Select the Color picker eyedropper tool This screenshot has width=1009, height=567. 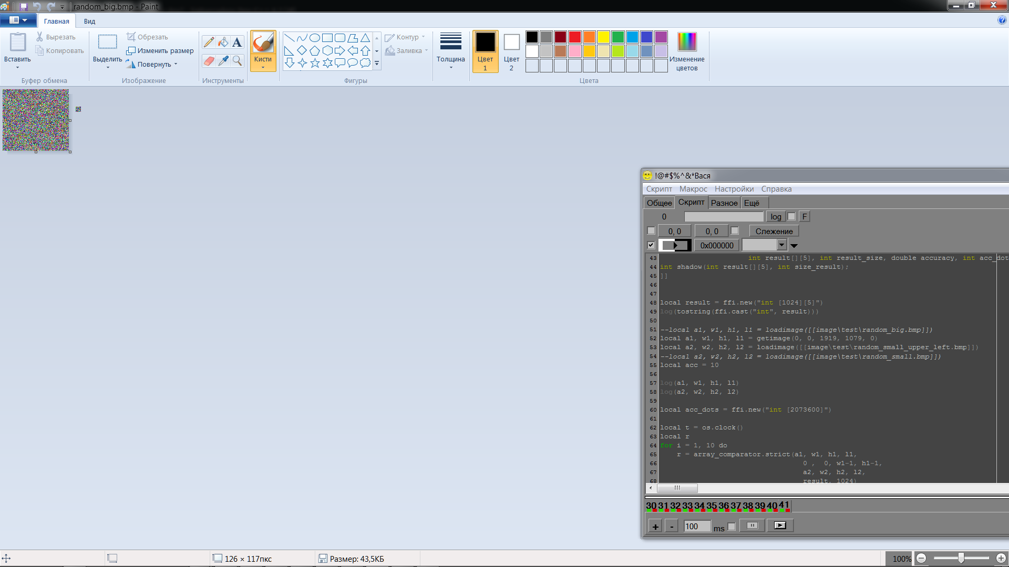point(223,61)
